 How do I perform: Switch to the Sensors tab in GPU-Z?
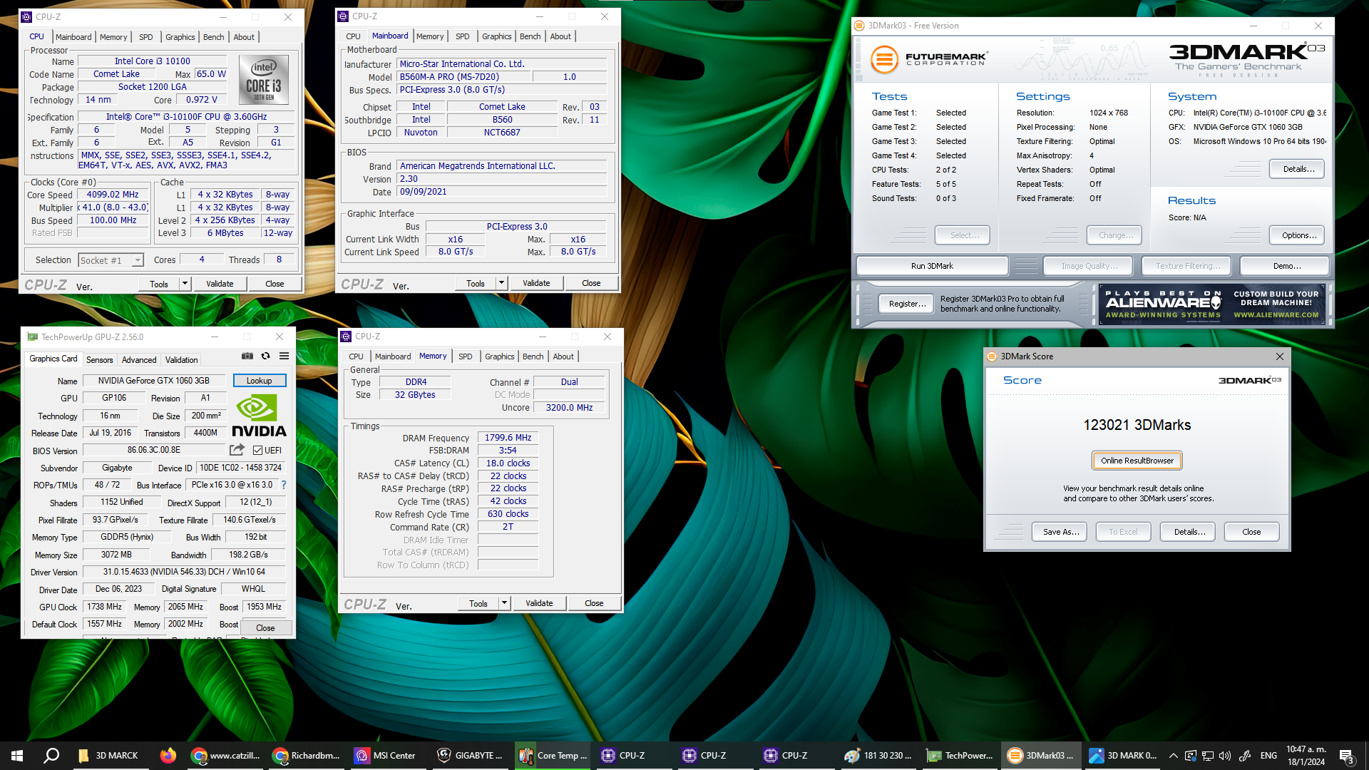tap(100, 360)
